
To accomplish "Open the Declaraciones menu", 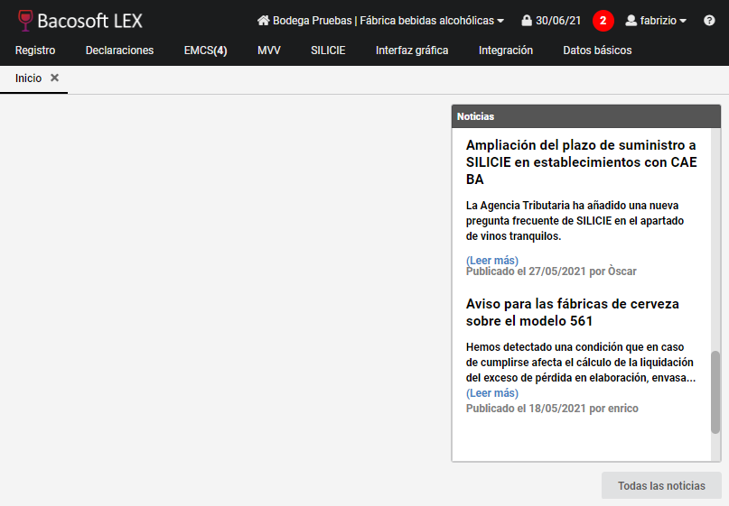I will point(119,51).
